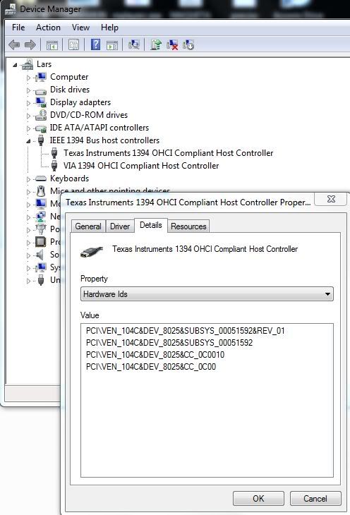Expand the Disk drives node

28,90
